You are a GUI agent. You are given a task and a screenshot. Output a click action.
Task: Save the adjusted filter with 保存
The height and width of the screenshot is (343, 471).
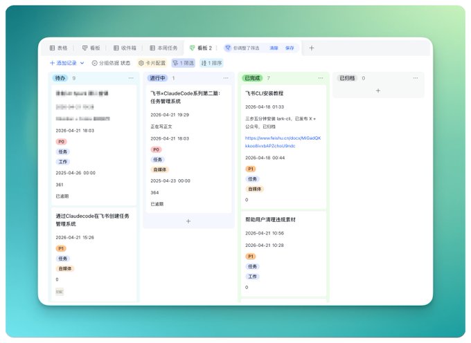click(290, 48)
